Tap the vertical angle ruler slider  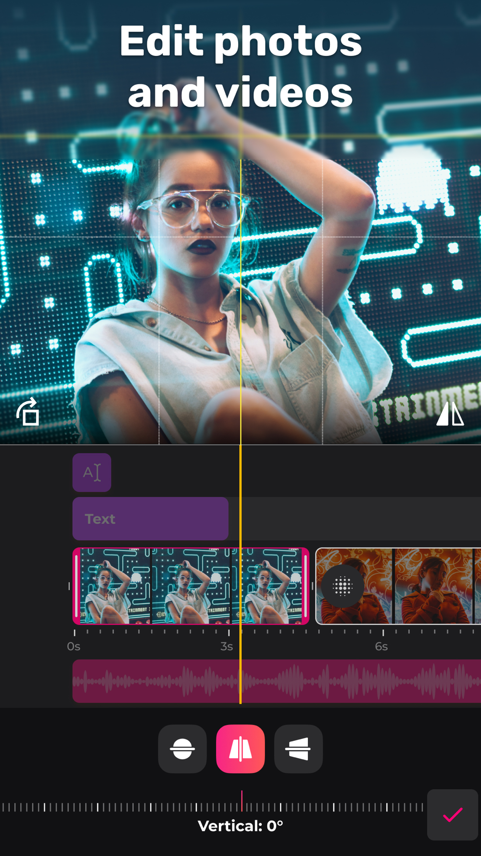[x=212, y=806]
